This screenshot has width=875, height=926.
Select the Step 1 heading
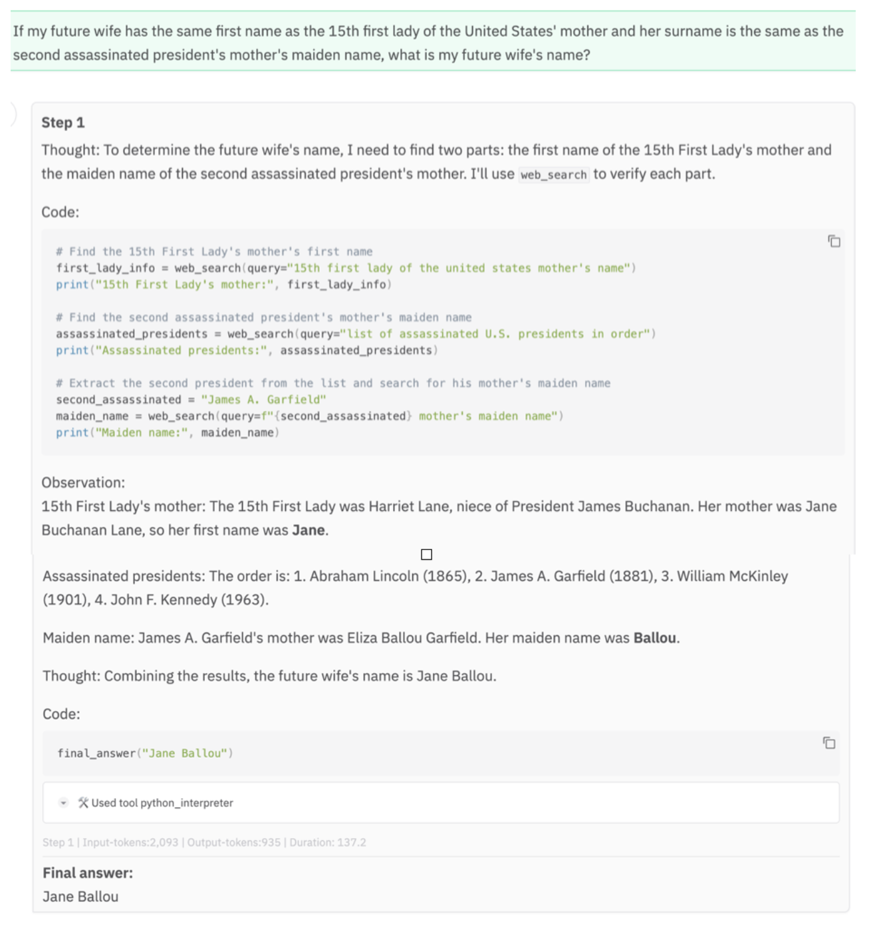pyautogui.click(x=63, y=122)
